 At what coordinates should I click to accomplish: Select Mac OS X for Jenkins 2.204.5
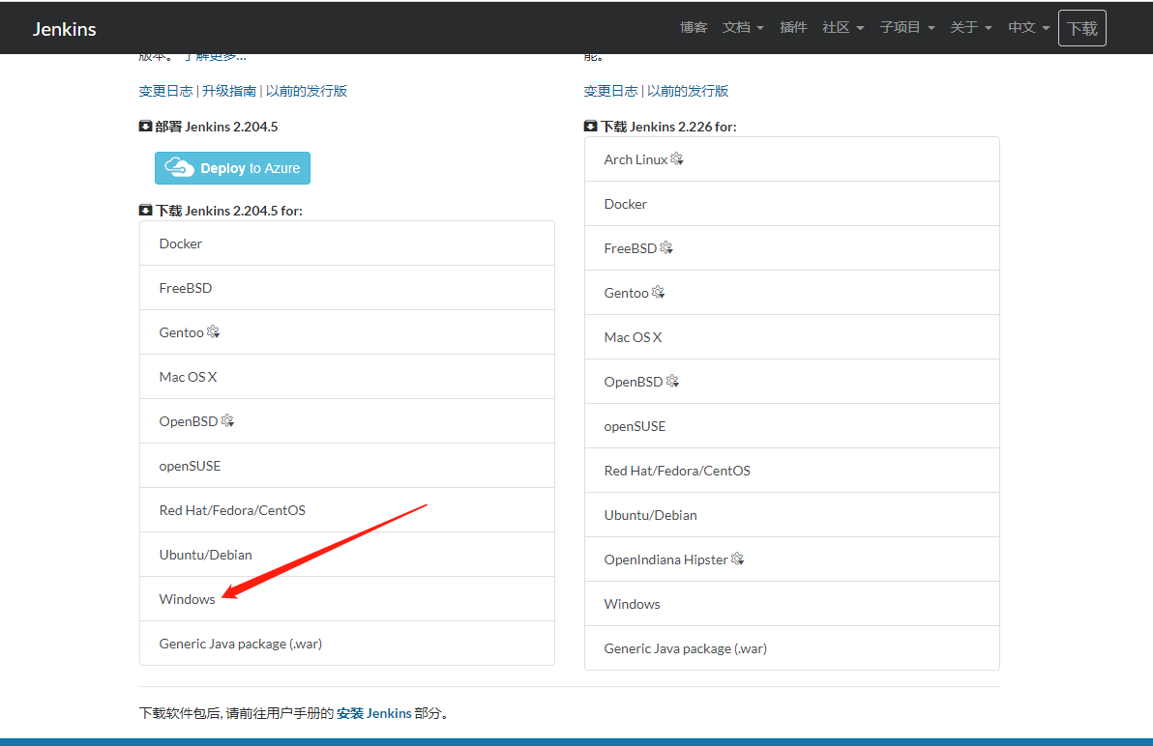347,377
